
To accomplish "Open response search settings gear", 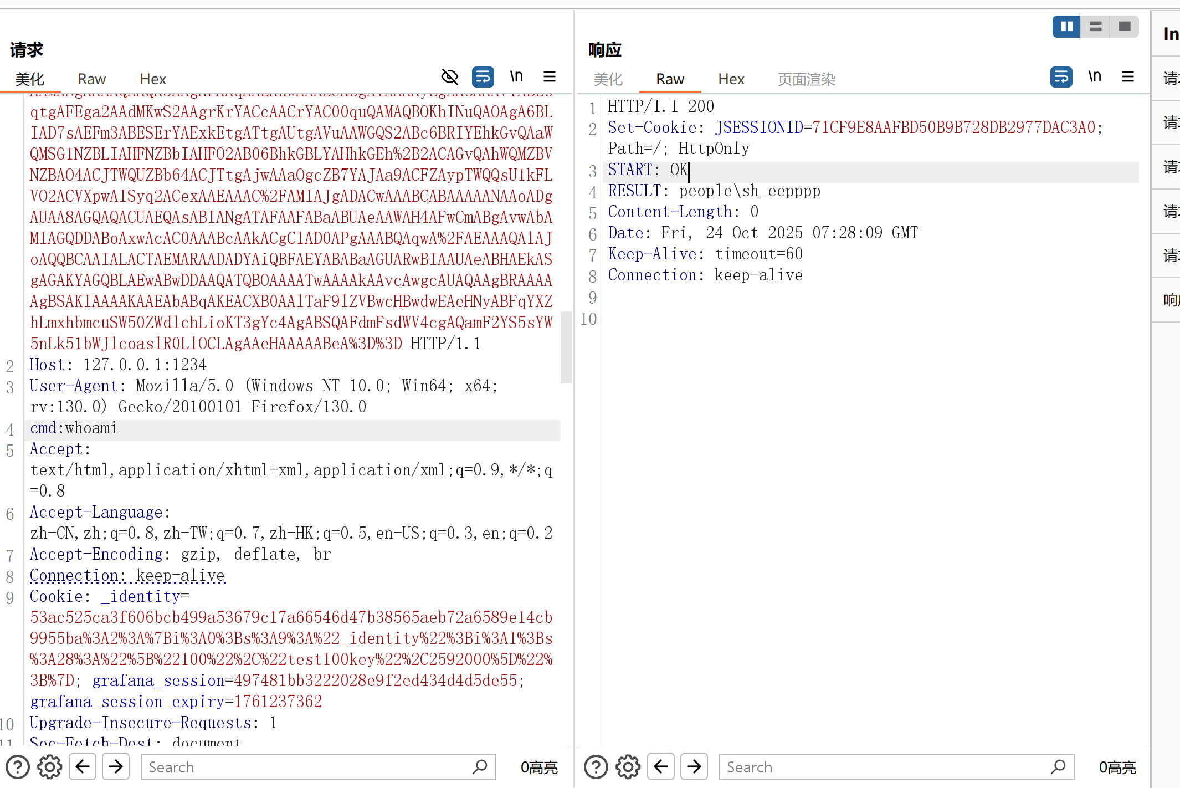I will point(628,767).
